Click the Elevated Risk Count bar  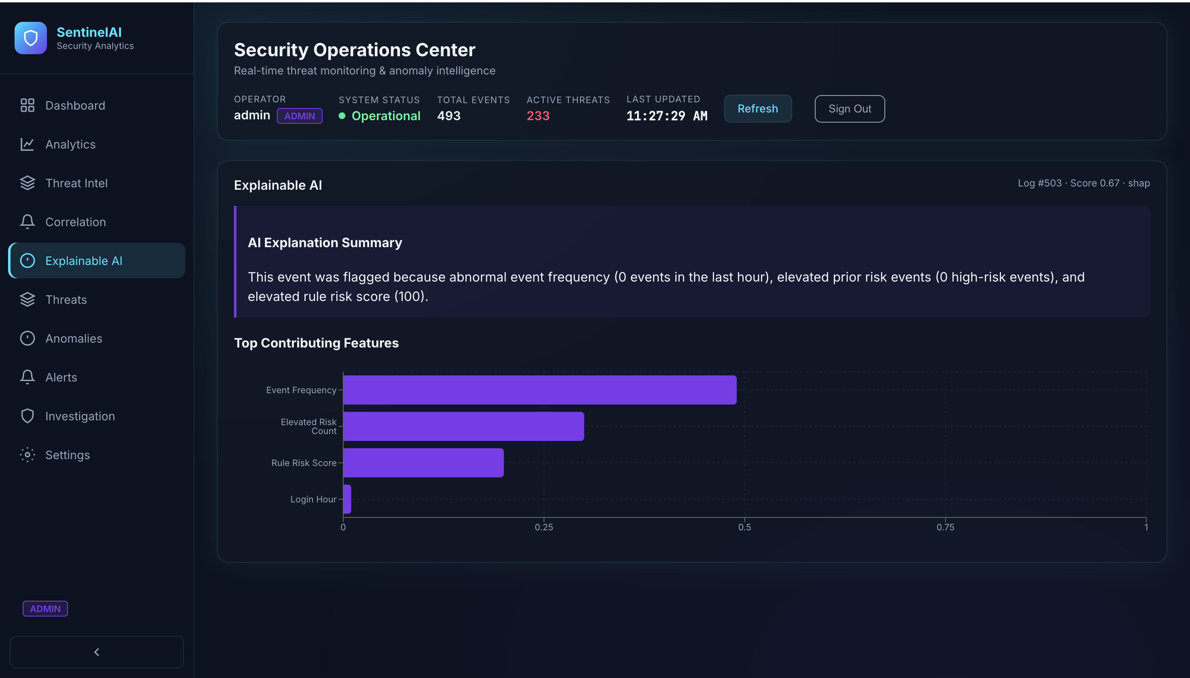pos(463,426)
